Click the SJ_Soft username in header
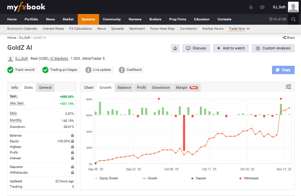This screenshot has width=301, height=196. [279, 7]
